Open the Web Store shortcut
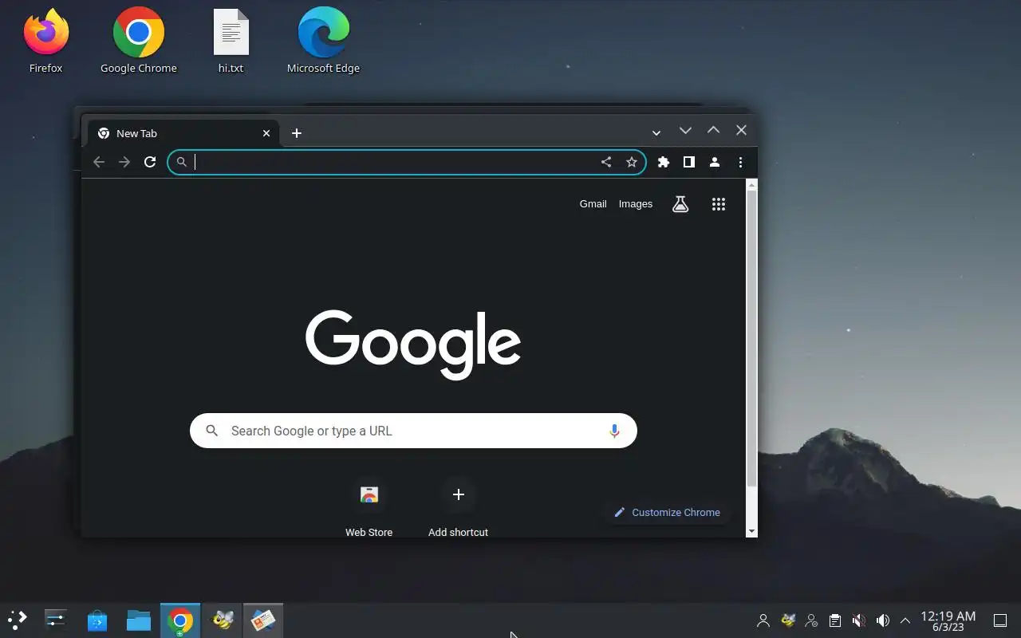 [x=369, y=506]
